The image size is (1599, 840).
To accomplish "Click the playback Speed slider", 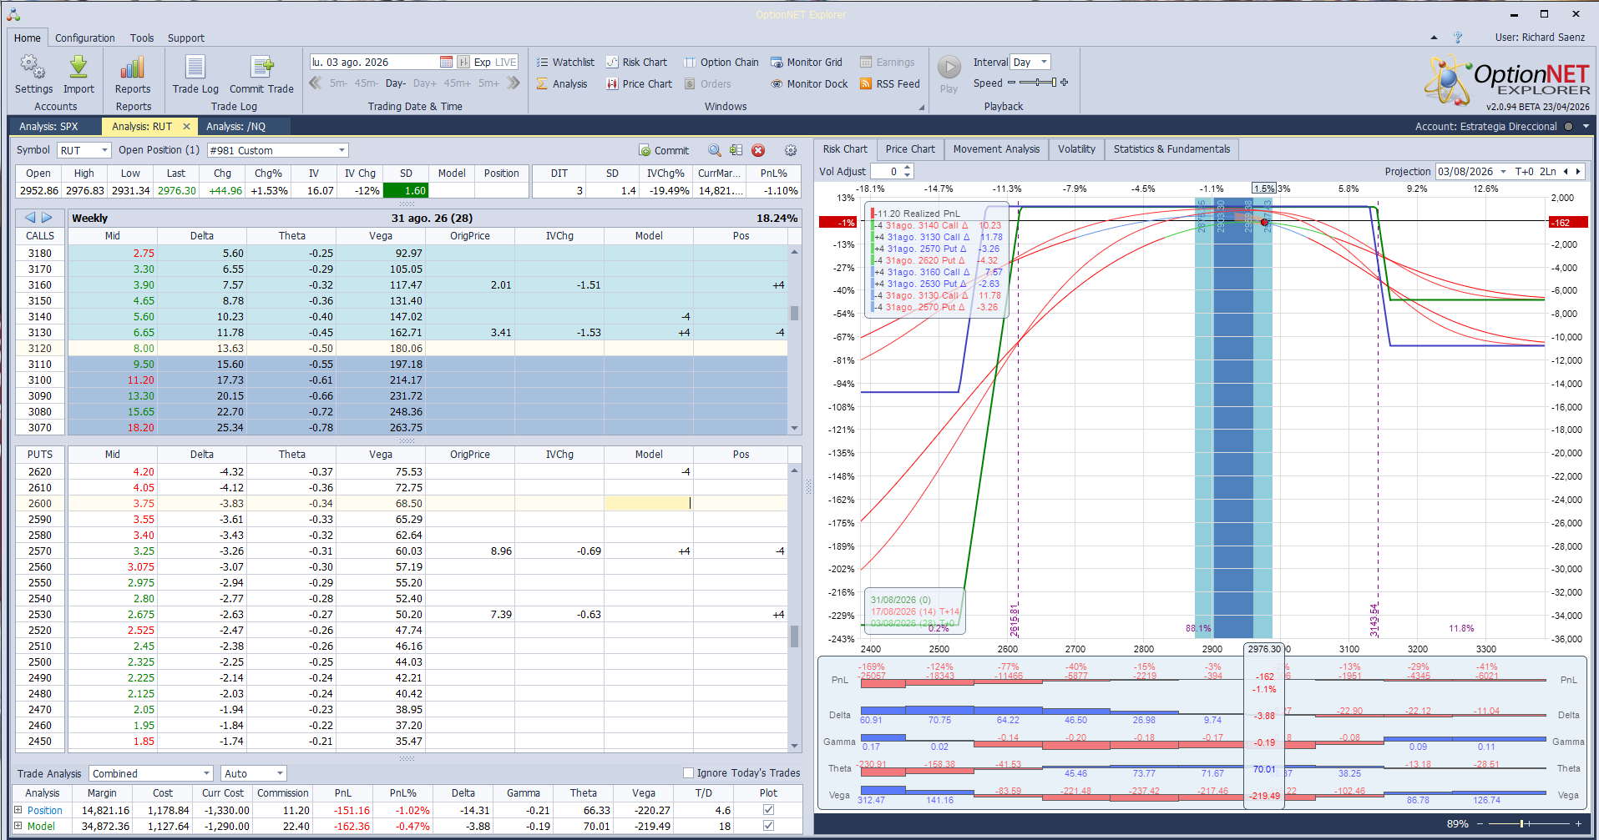I will click(1037, 83).
